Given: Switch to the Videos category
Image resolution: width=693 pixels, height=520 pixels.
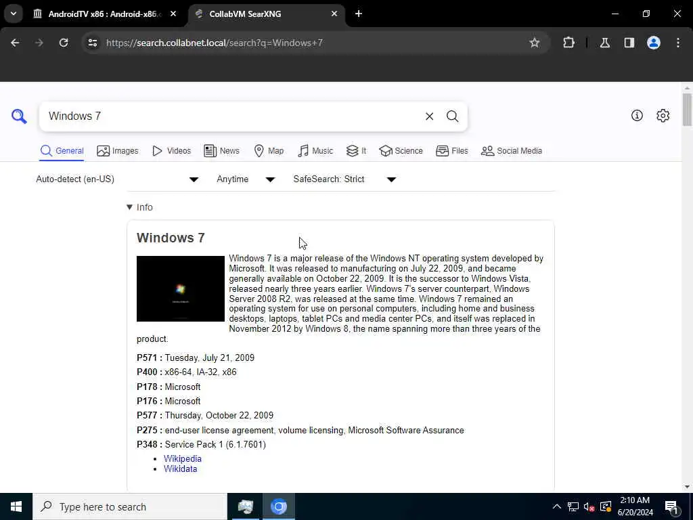Looking at the screenshot, I should [x=171, y=151].
